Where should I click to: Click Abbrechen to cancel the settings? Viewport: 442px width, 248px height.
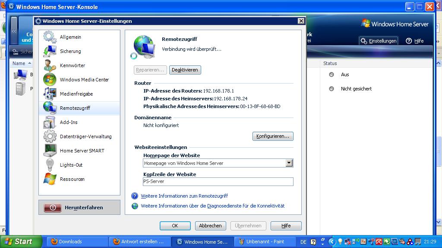tap(210, 226)
